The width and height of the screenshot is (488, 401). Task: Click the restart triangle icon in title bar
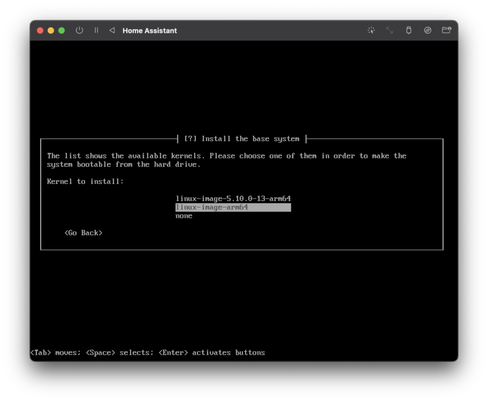pyautogui.click(x=112, y=30)
